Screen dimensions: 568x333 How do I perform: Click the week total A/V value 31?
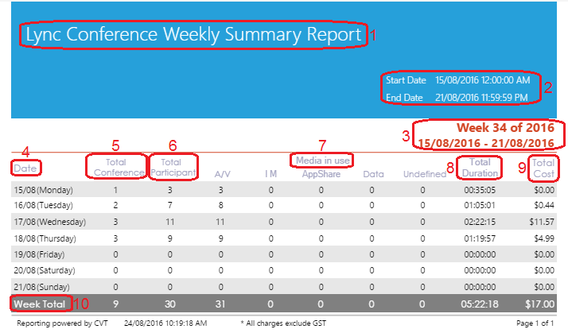point(220,304)
